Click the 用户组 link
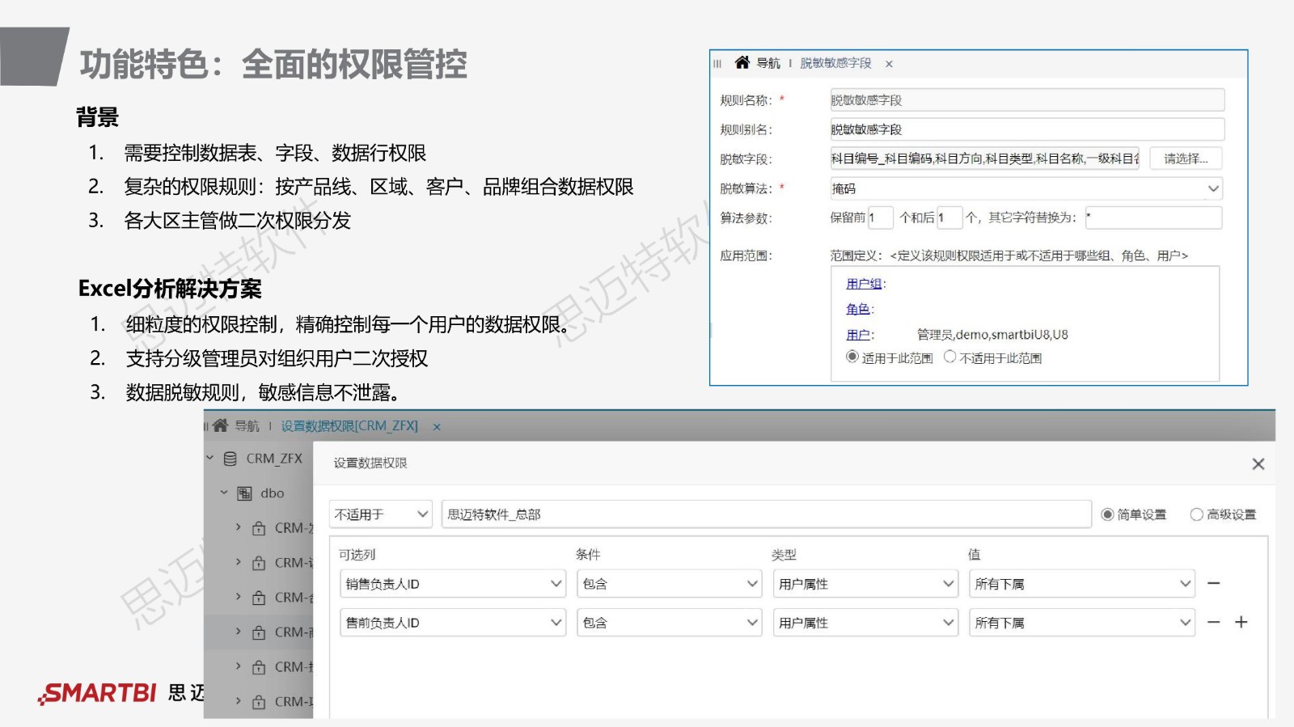This screenshot has width=1294, height=727. point(864,284)
